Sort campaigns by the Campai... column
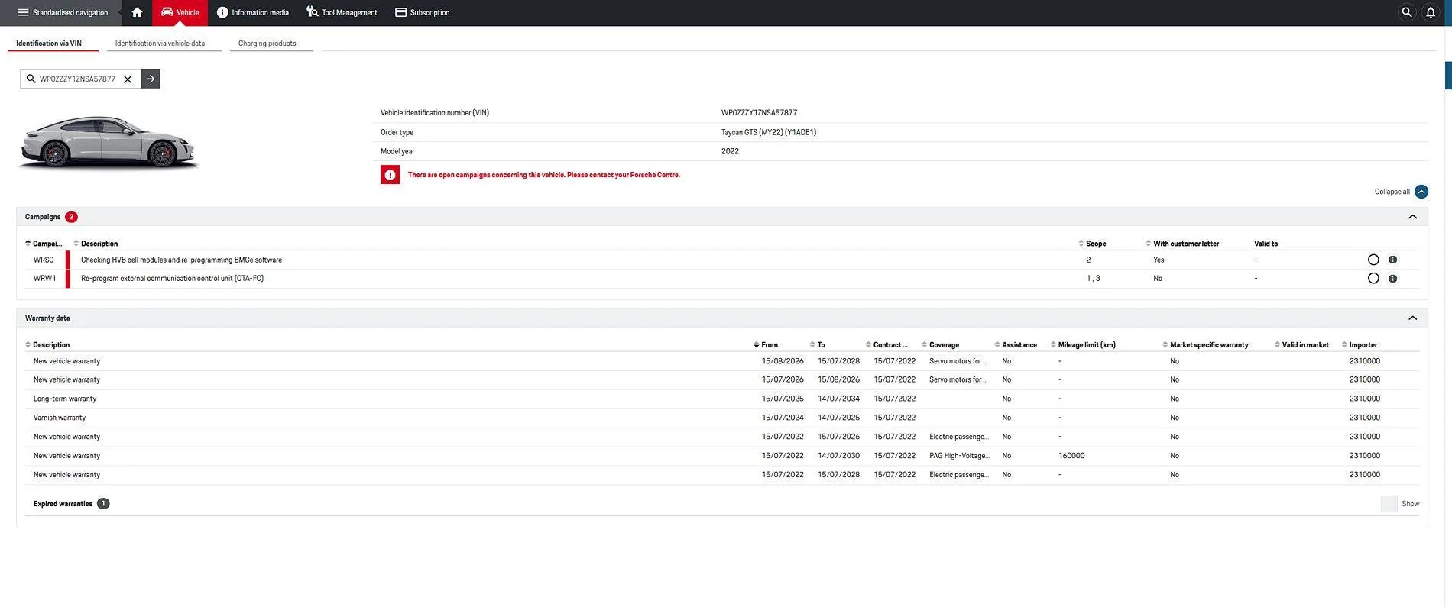Image resolution: width=1452 pixels, height=607 pixels. point(44,244)
